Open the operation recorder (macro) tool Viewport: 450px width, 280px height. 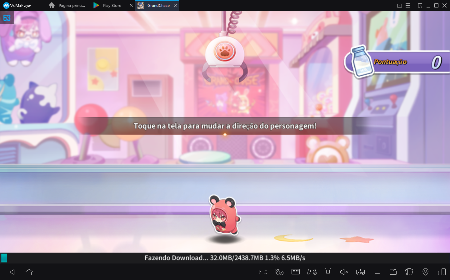tap(279, 272)
